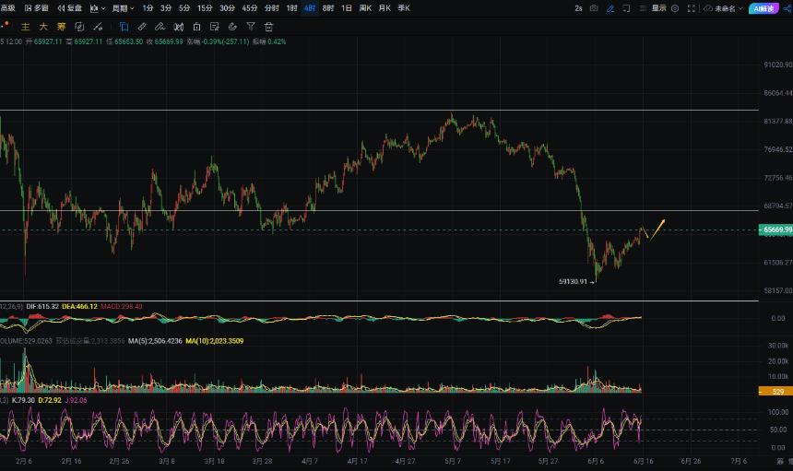The image size is (793, 471).
Task: Toggle the 主 main-force indicator
Action: click(x=25, y=27)
